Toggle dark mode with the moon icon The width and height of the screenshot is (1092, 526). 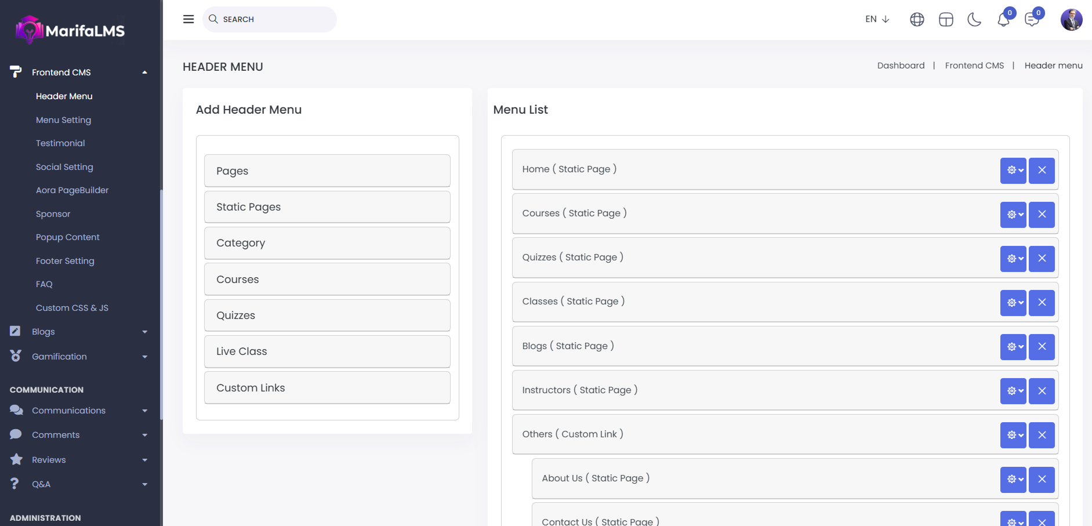[974, 20]
